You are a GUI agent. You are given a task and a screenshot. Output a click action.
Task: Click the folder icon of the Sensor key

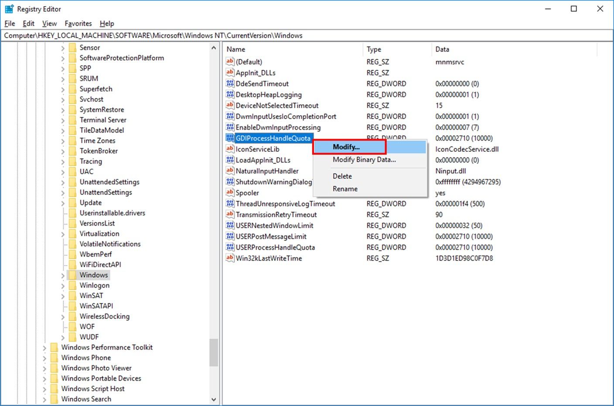pyautogui.click(x=72, y=48)
